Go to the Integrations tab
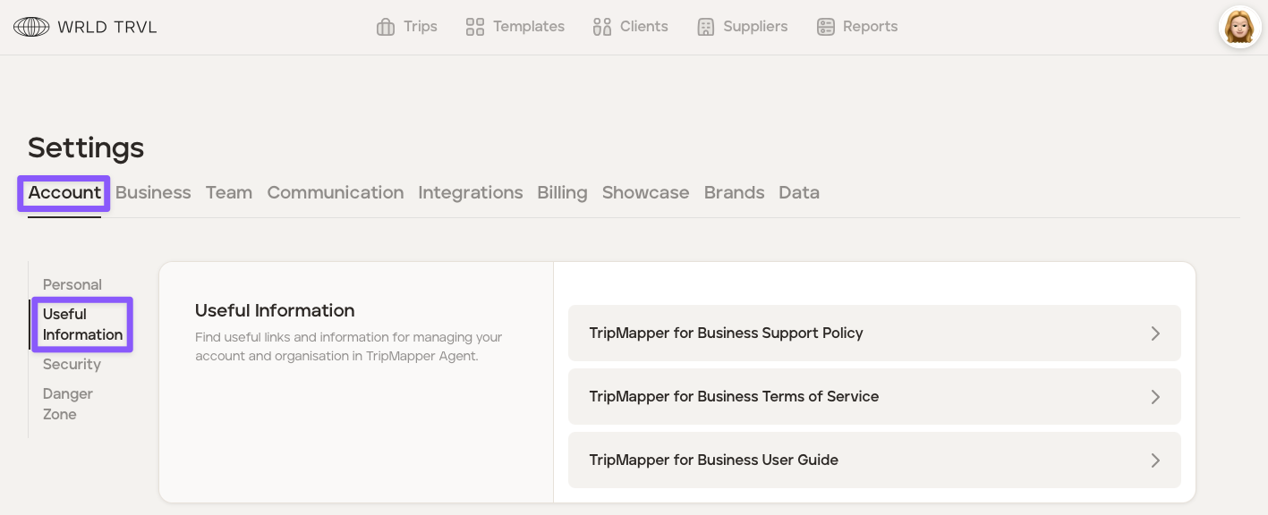 click(470, 192)
